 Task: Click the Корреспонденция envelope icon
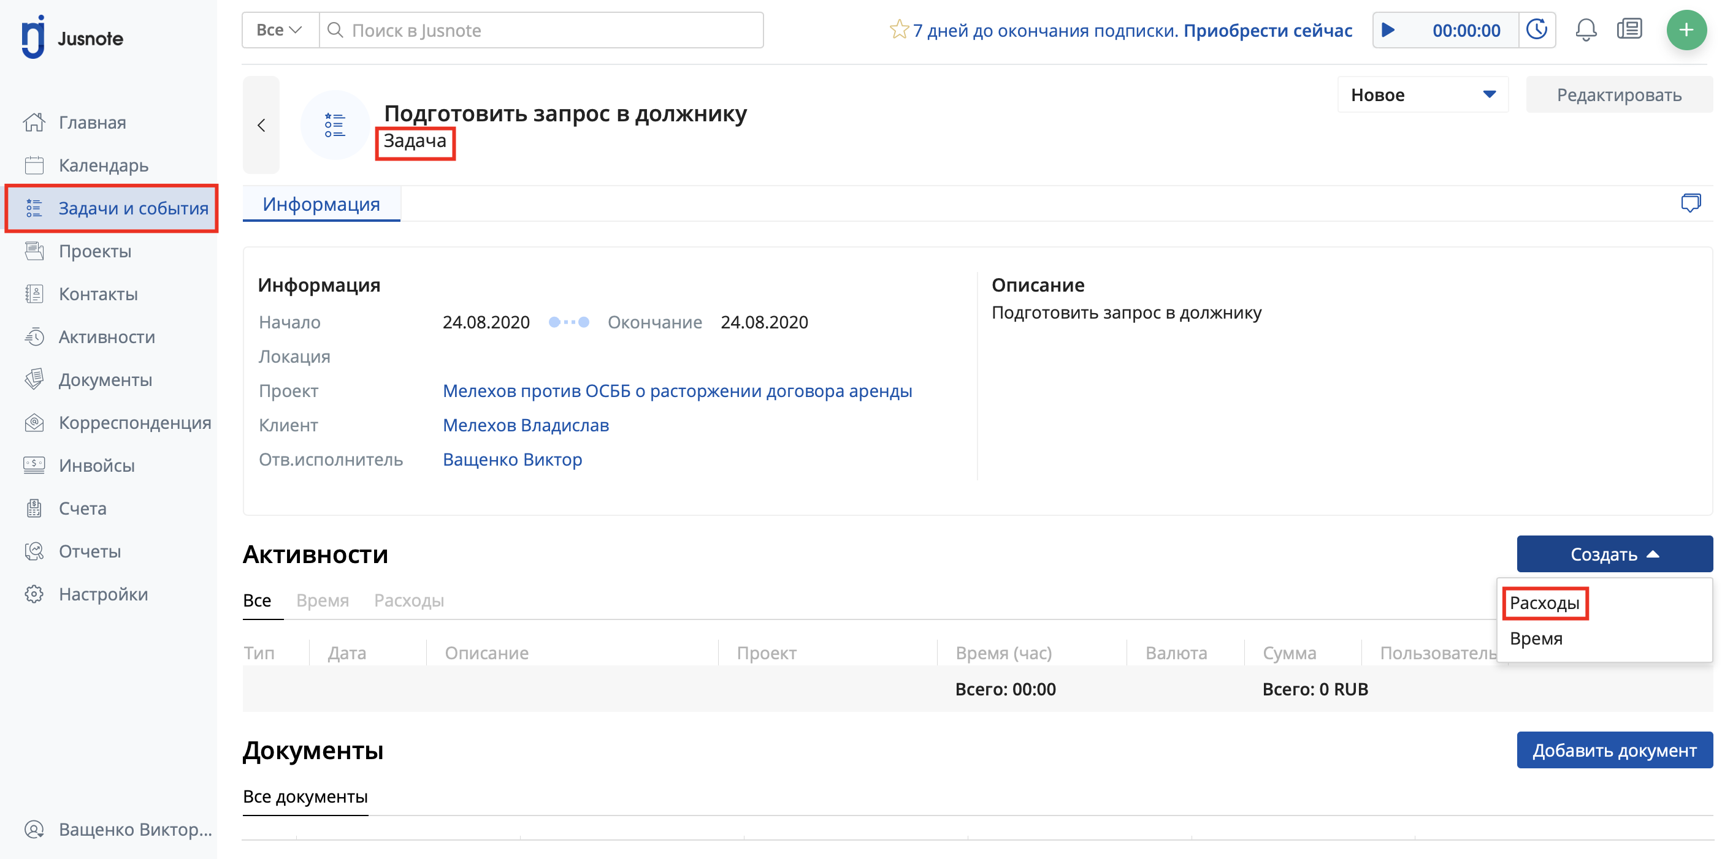(x=34, y=422)
